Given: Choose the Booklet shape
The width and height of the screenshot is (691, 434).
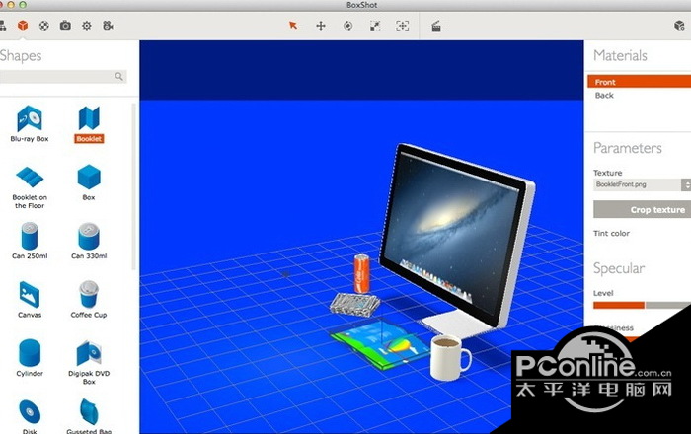Looking at the screenshot, I should (89, 124).
